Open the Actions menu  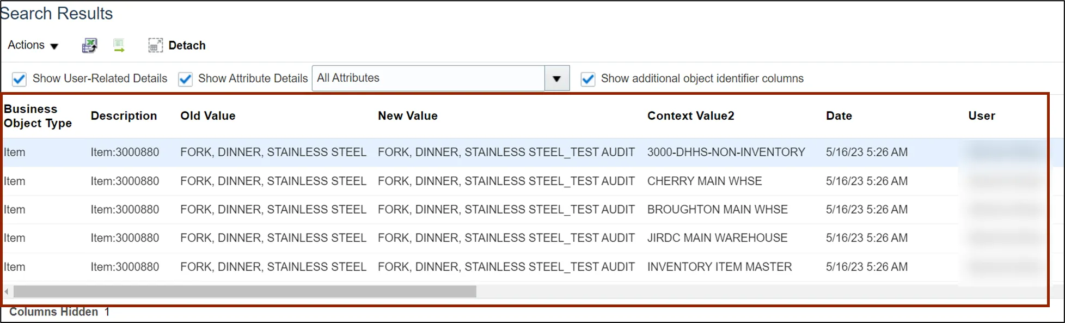(x=33, y=45)
